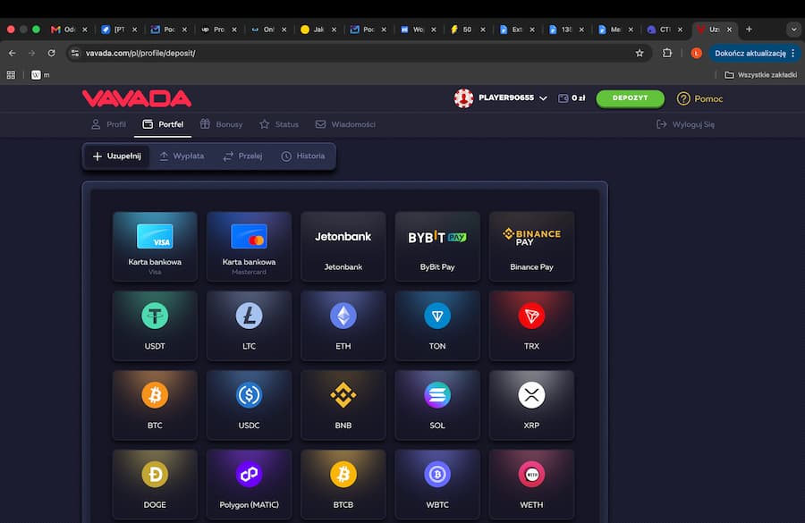Switch to the Wypłata withdrawal sub-tab
This screenshot has width=805, height=523.
(182, 156)
